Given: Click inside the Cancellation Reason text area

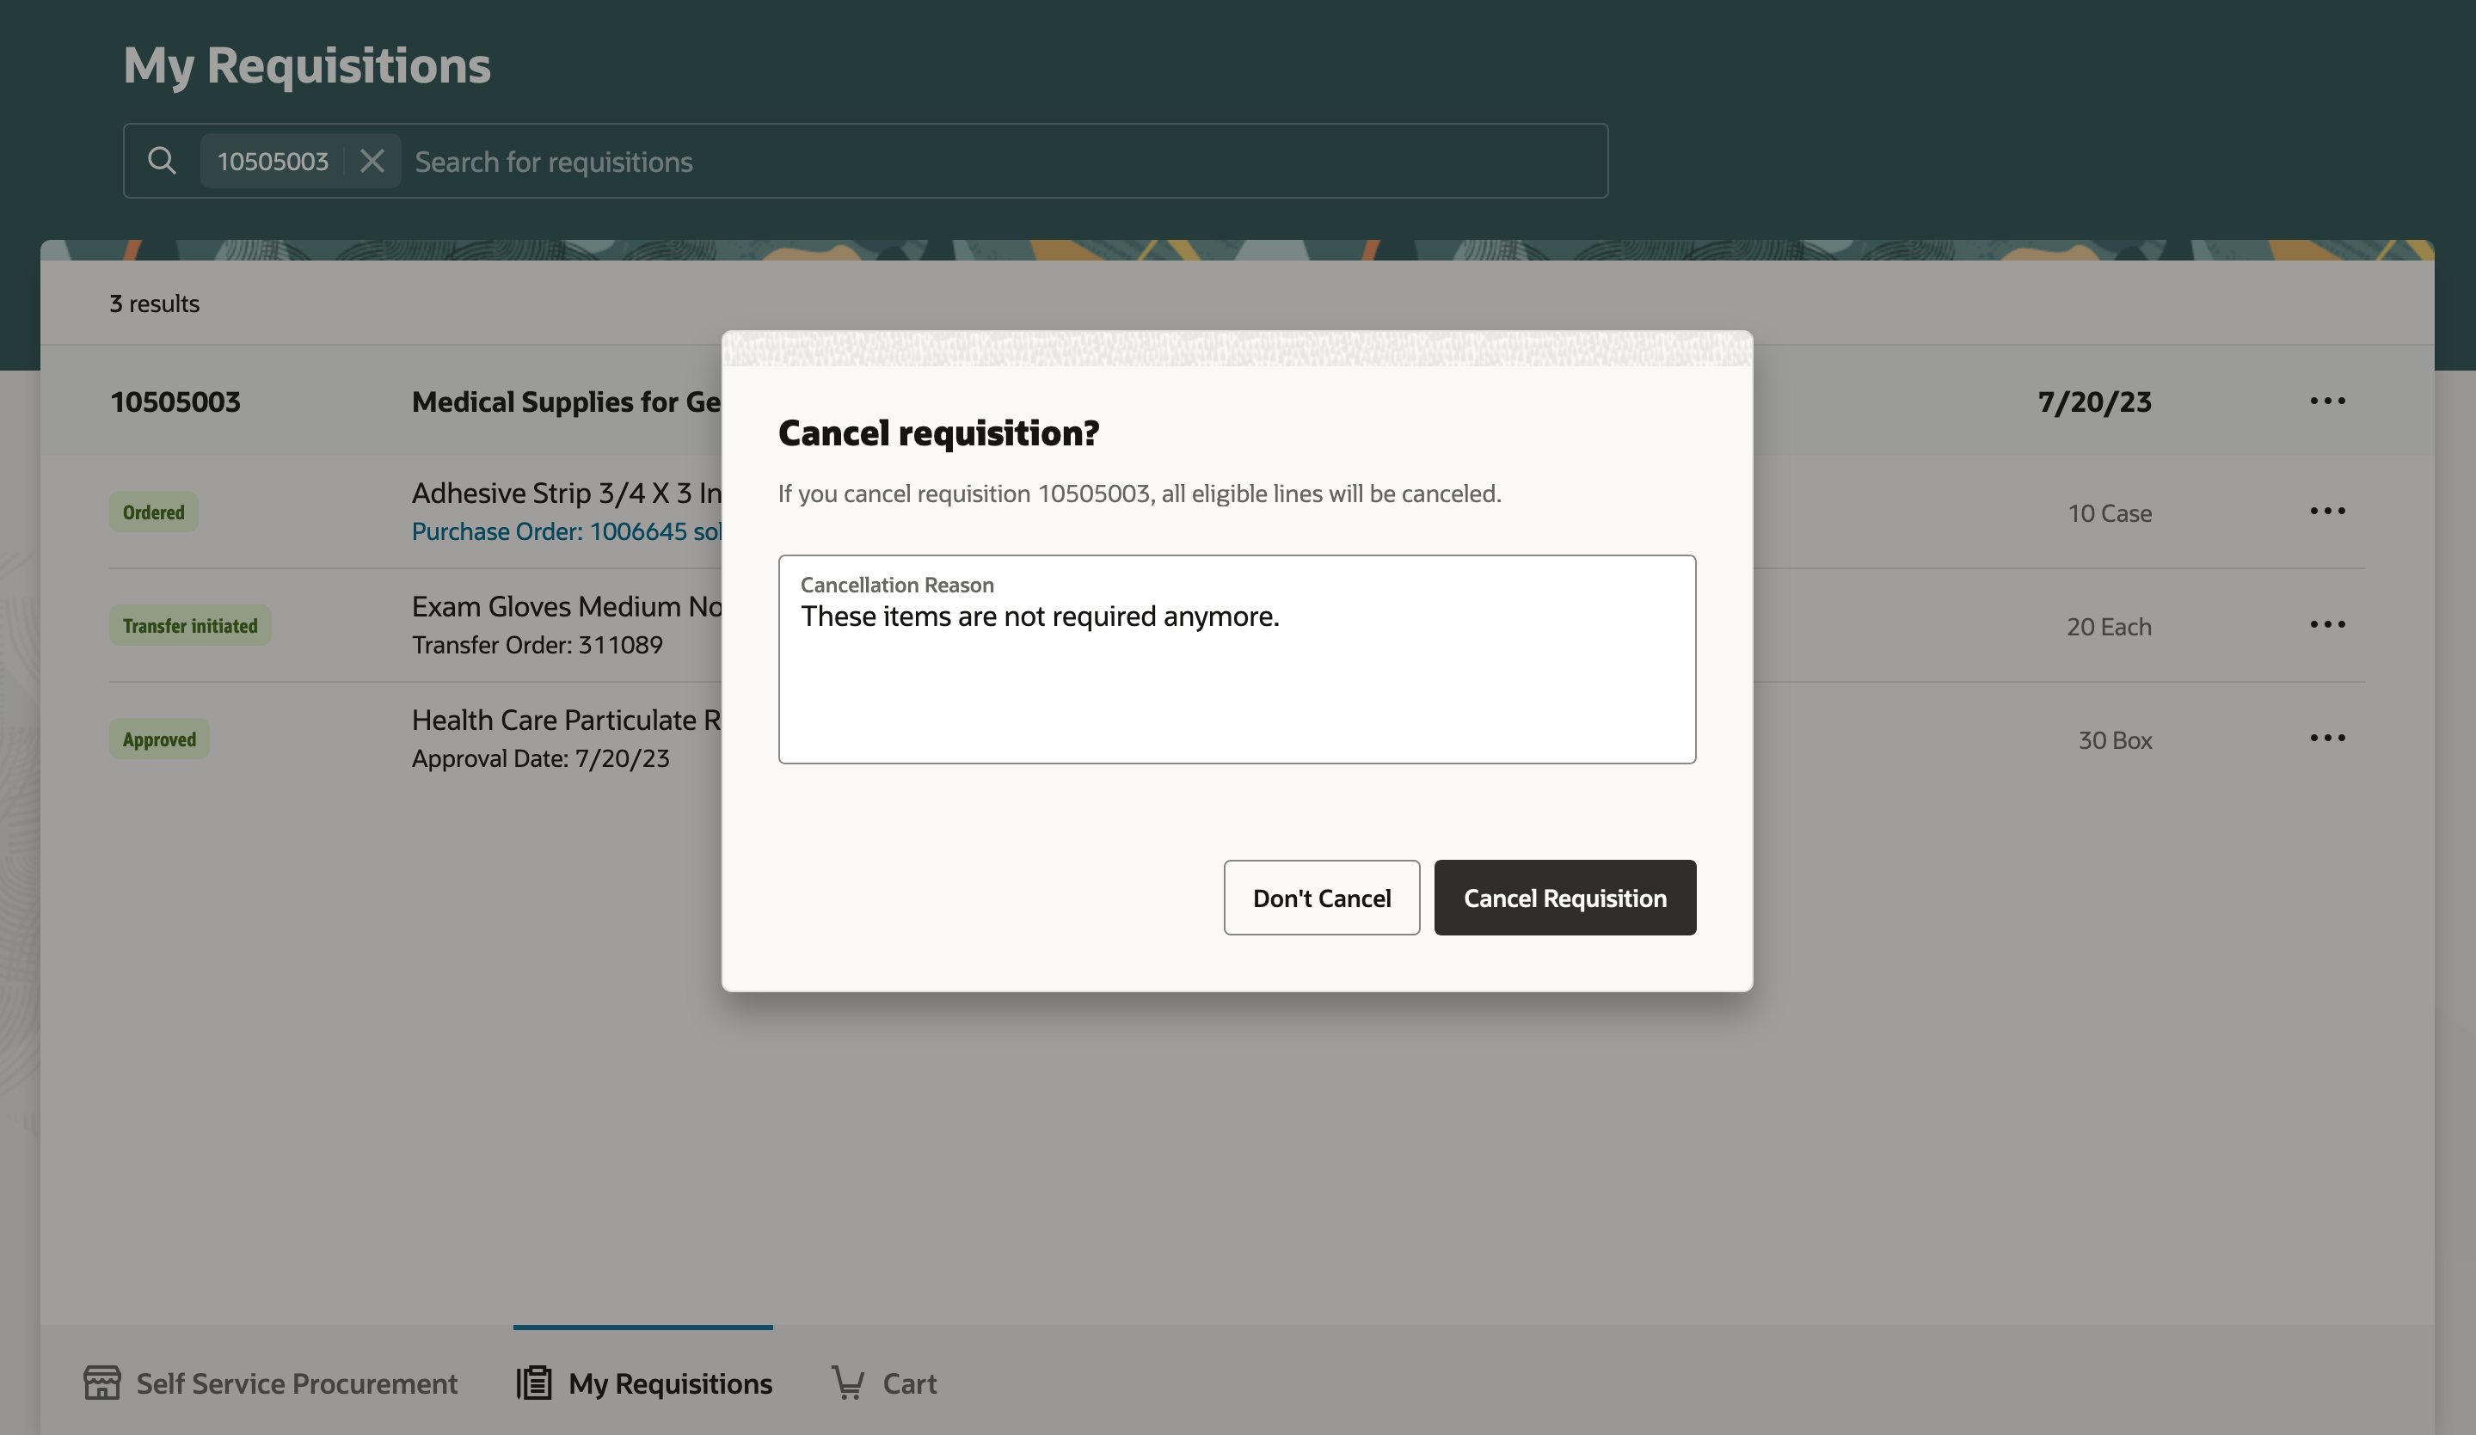Looking at the screenshot, I should point(1236,678).
